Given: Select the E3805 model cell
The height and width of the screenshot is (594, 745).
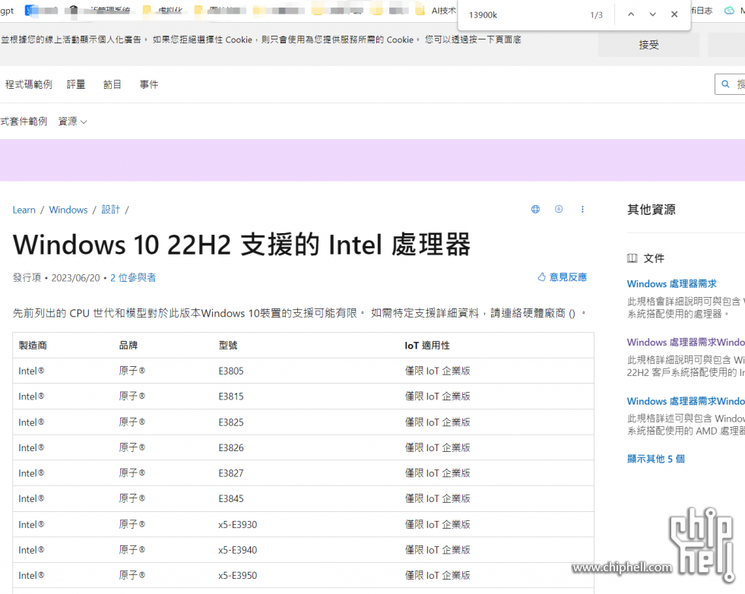Looking at the screenshot, I should [231, 371].
